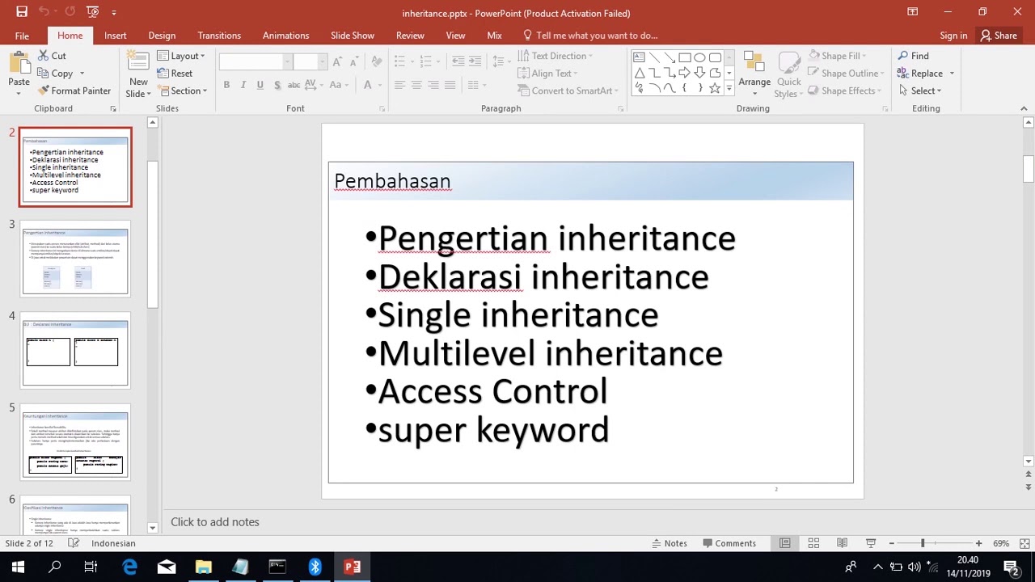The width and height of the screenshot is (1035, 582).
Task: Toggle Italic formatting
Action: pos(243,85)
